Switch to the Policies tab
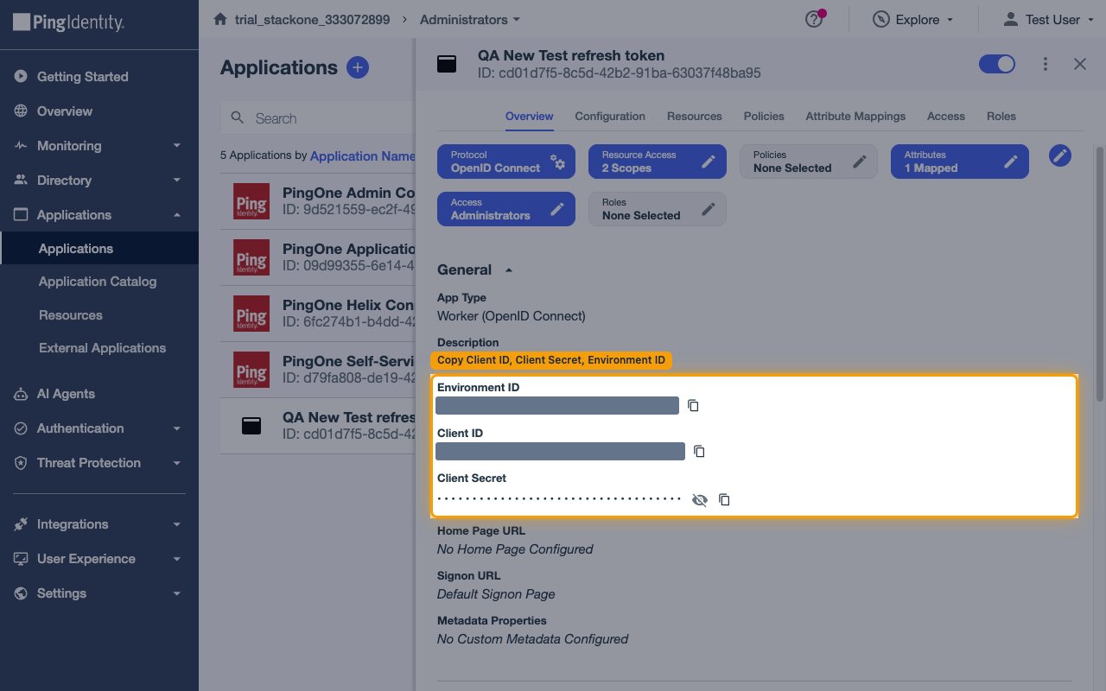This screenshot has width=1106, height=691. coord(764,116)
